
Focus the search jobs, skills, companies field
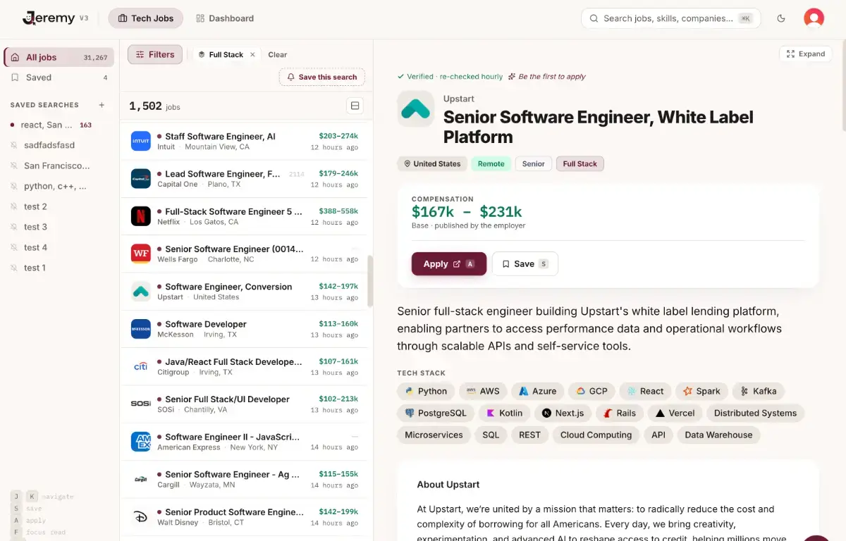coord(671,18)
